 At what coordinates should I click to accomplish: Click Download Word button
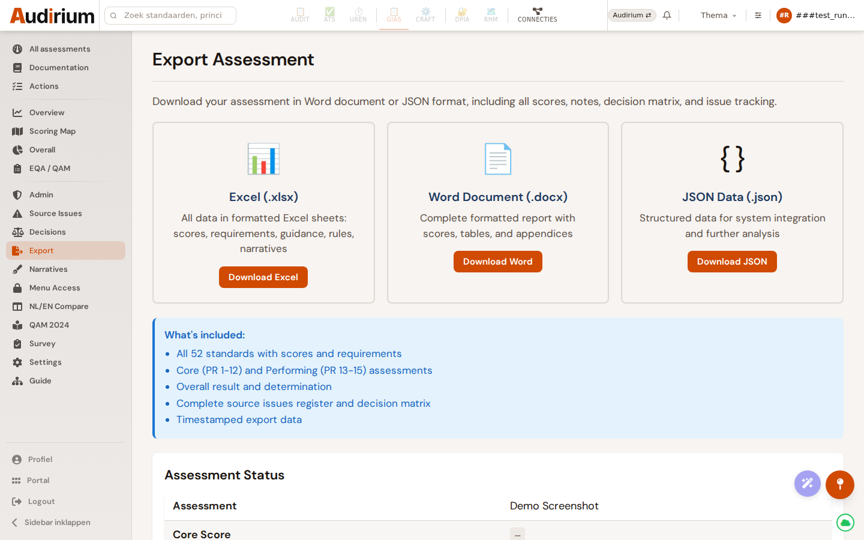(498, 262)
